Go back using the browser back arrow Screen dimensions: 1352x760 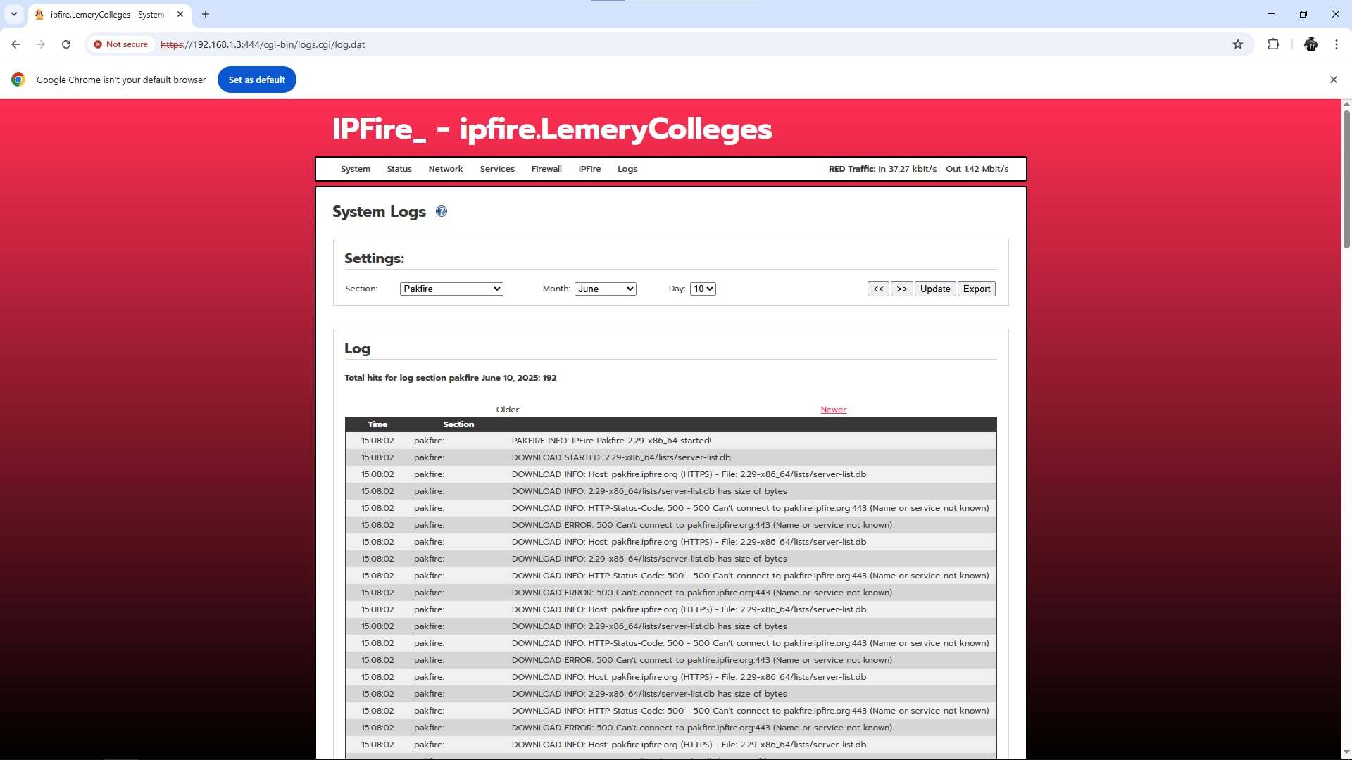[x=15, y=44]
